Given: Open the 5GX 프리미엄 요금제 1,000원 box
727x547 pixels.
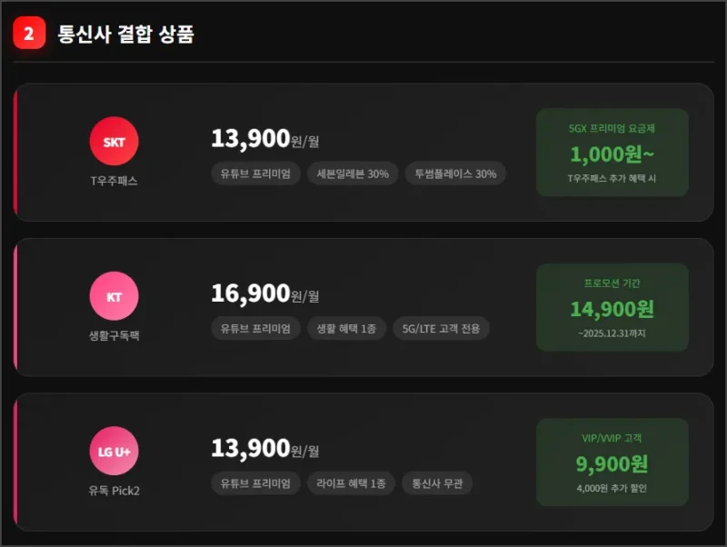Looking at the screenshot, I should (x=612, y=153).
